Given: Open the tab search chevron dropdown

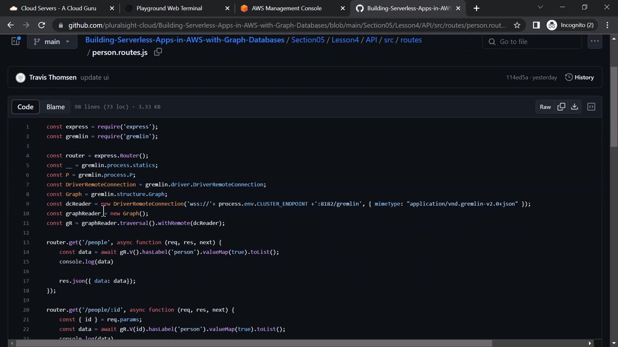Looking at the screenshot, I should (x=540, y=8).
